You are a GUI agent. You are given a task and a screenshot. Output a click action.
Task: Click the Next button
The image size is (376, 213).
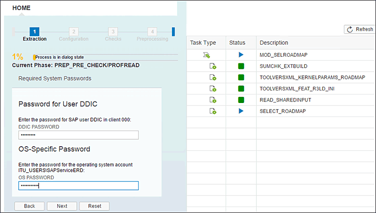click(x=62, y=206)
